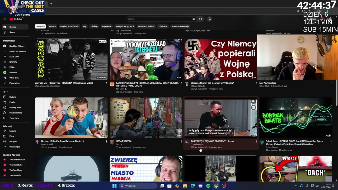Screen dimensions: 338x190
Task: Open Filmy under Odkrywaj
Action: 15,136
